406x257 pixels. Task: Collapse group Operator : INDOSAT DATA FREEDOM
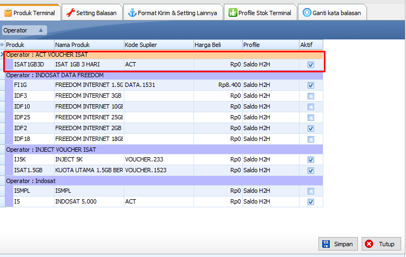(x=164, y=75)
